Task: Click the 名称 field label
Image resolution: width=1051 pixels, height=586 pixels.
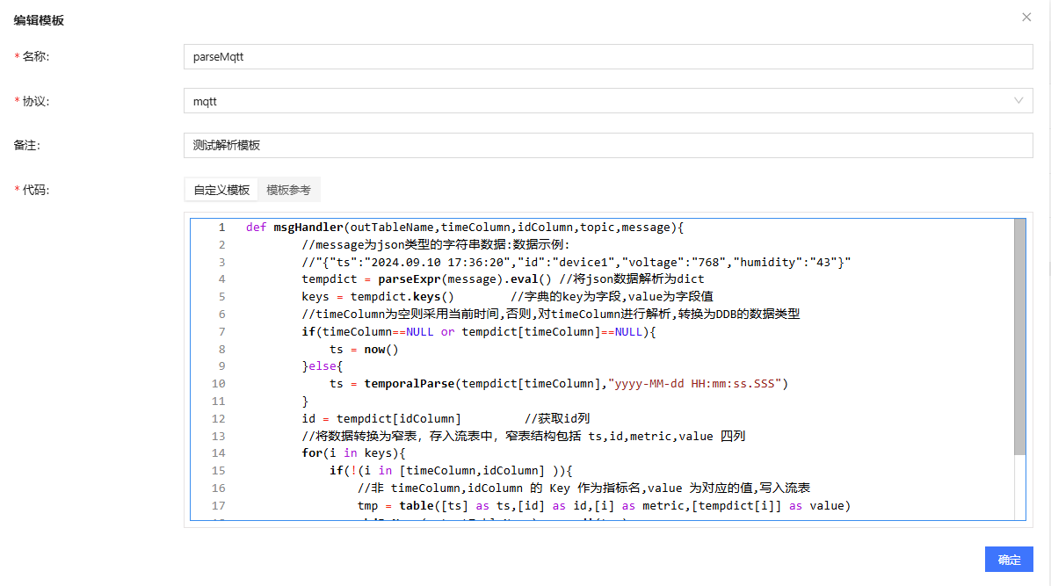Action: click(x=35, y=57)
